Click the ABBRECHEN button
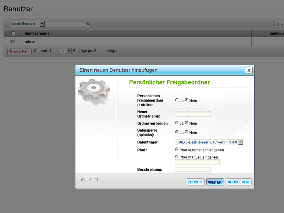 (238, 182)
